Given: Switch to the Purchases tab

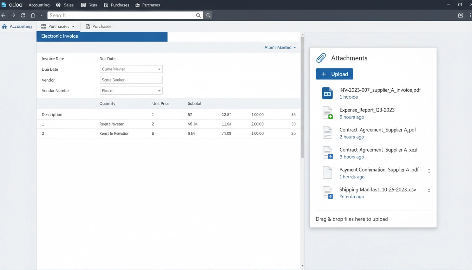Looking at the screenshot, I should pyautogui.click(x=98, y=26).
